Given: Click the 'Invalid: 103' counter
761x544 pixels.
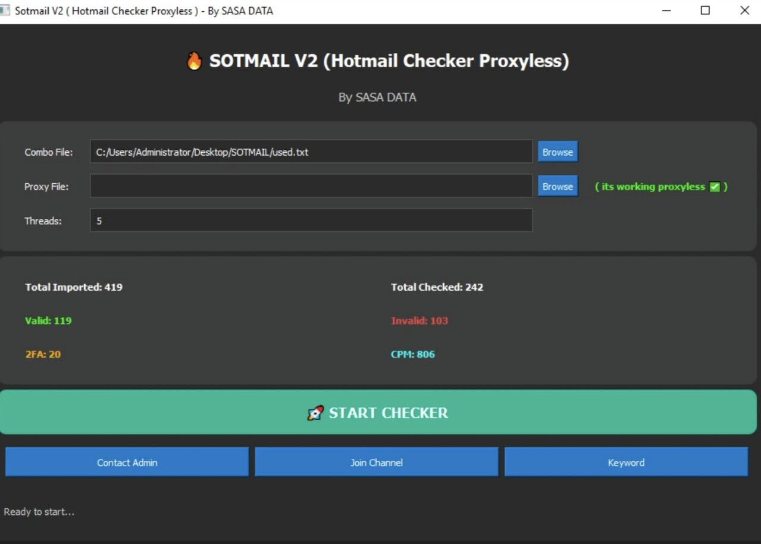Looking at the screenshot, I should point(419,320).
